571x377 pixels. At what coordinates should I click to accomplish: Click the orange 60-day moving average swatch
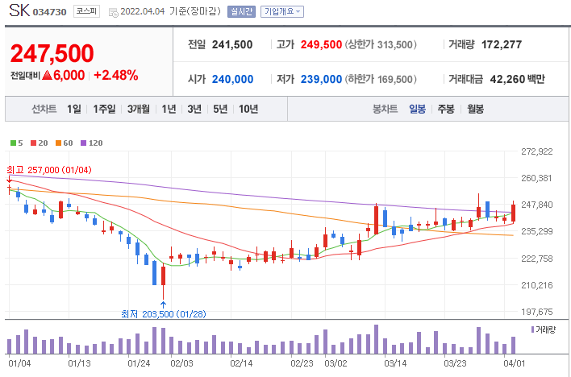58,143
